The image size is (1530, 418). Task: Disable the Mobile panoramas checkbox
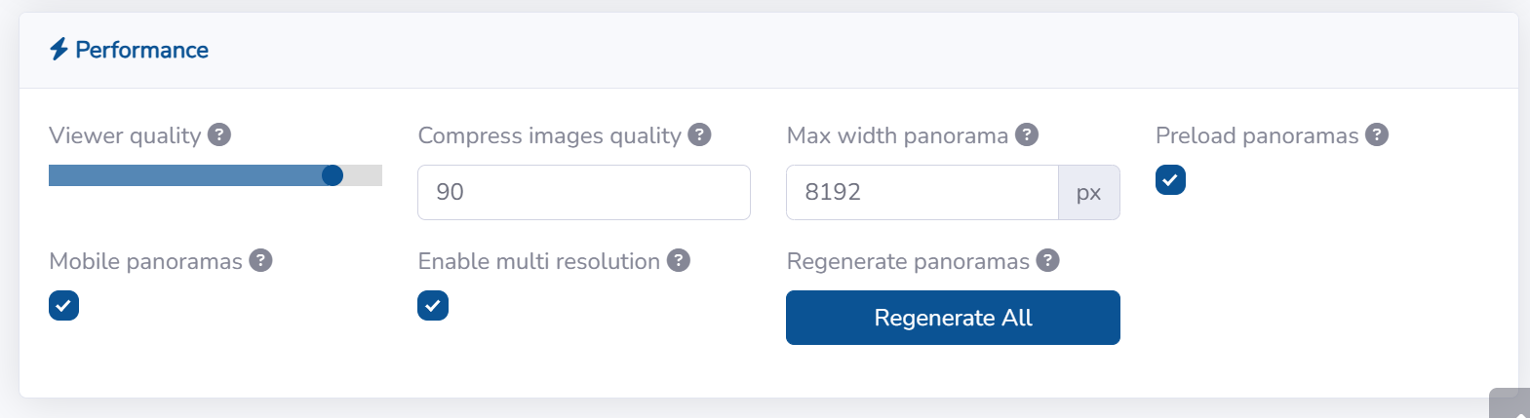(63, 306)
